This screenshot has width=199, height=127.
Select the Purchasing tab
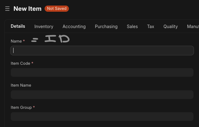(x=106, y=27)
